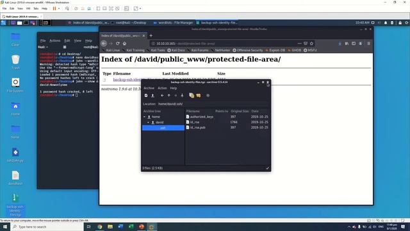Open Kali Docs bookmark

176,50
